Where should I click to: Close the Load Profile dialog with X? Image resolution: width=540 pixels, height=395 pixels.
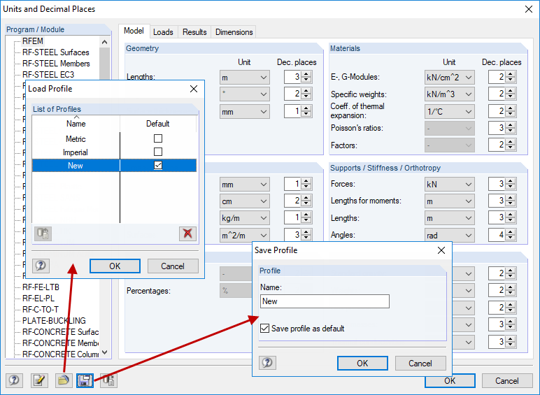pyautogui.click(x=194, y=89)
